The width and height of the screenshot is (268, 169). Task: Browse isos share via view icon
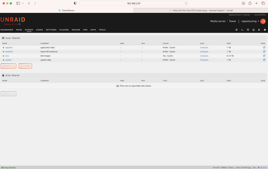[x=264, y=56]
